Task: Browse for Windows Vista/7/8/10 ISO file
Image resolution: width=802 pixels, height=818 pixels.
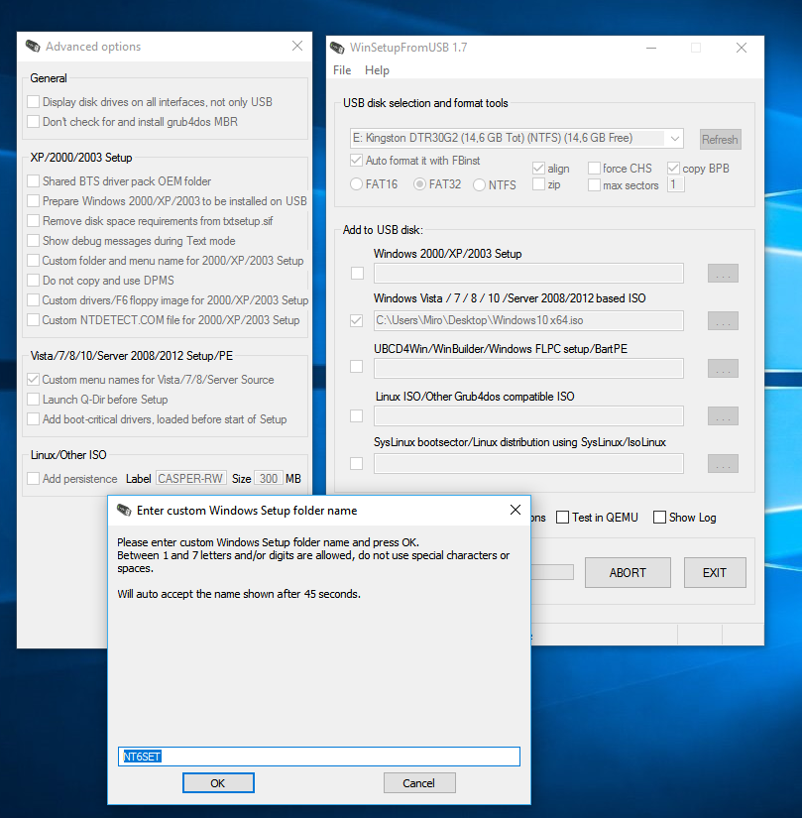Action: pyautogui.click(x=723, y=320)
